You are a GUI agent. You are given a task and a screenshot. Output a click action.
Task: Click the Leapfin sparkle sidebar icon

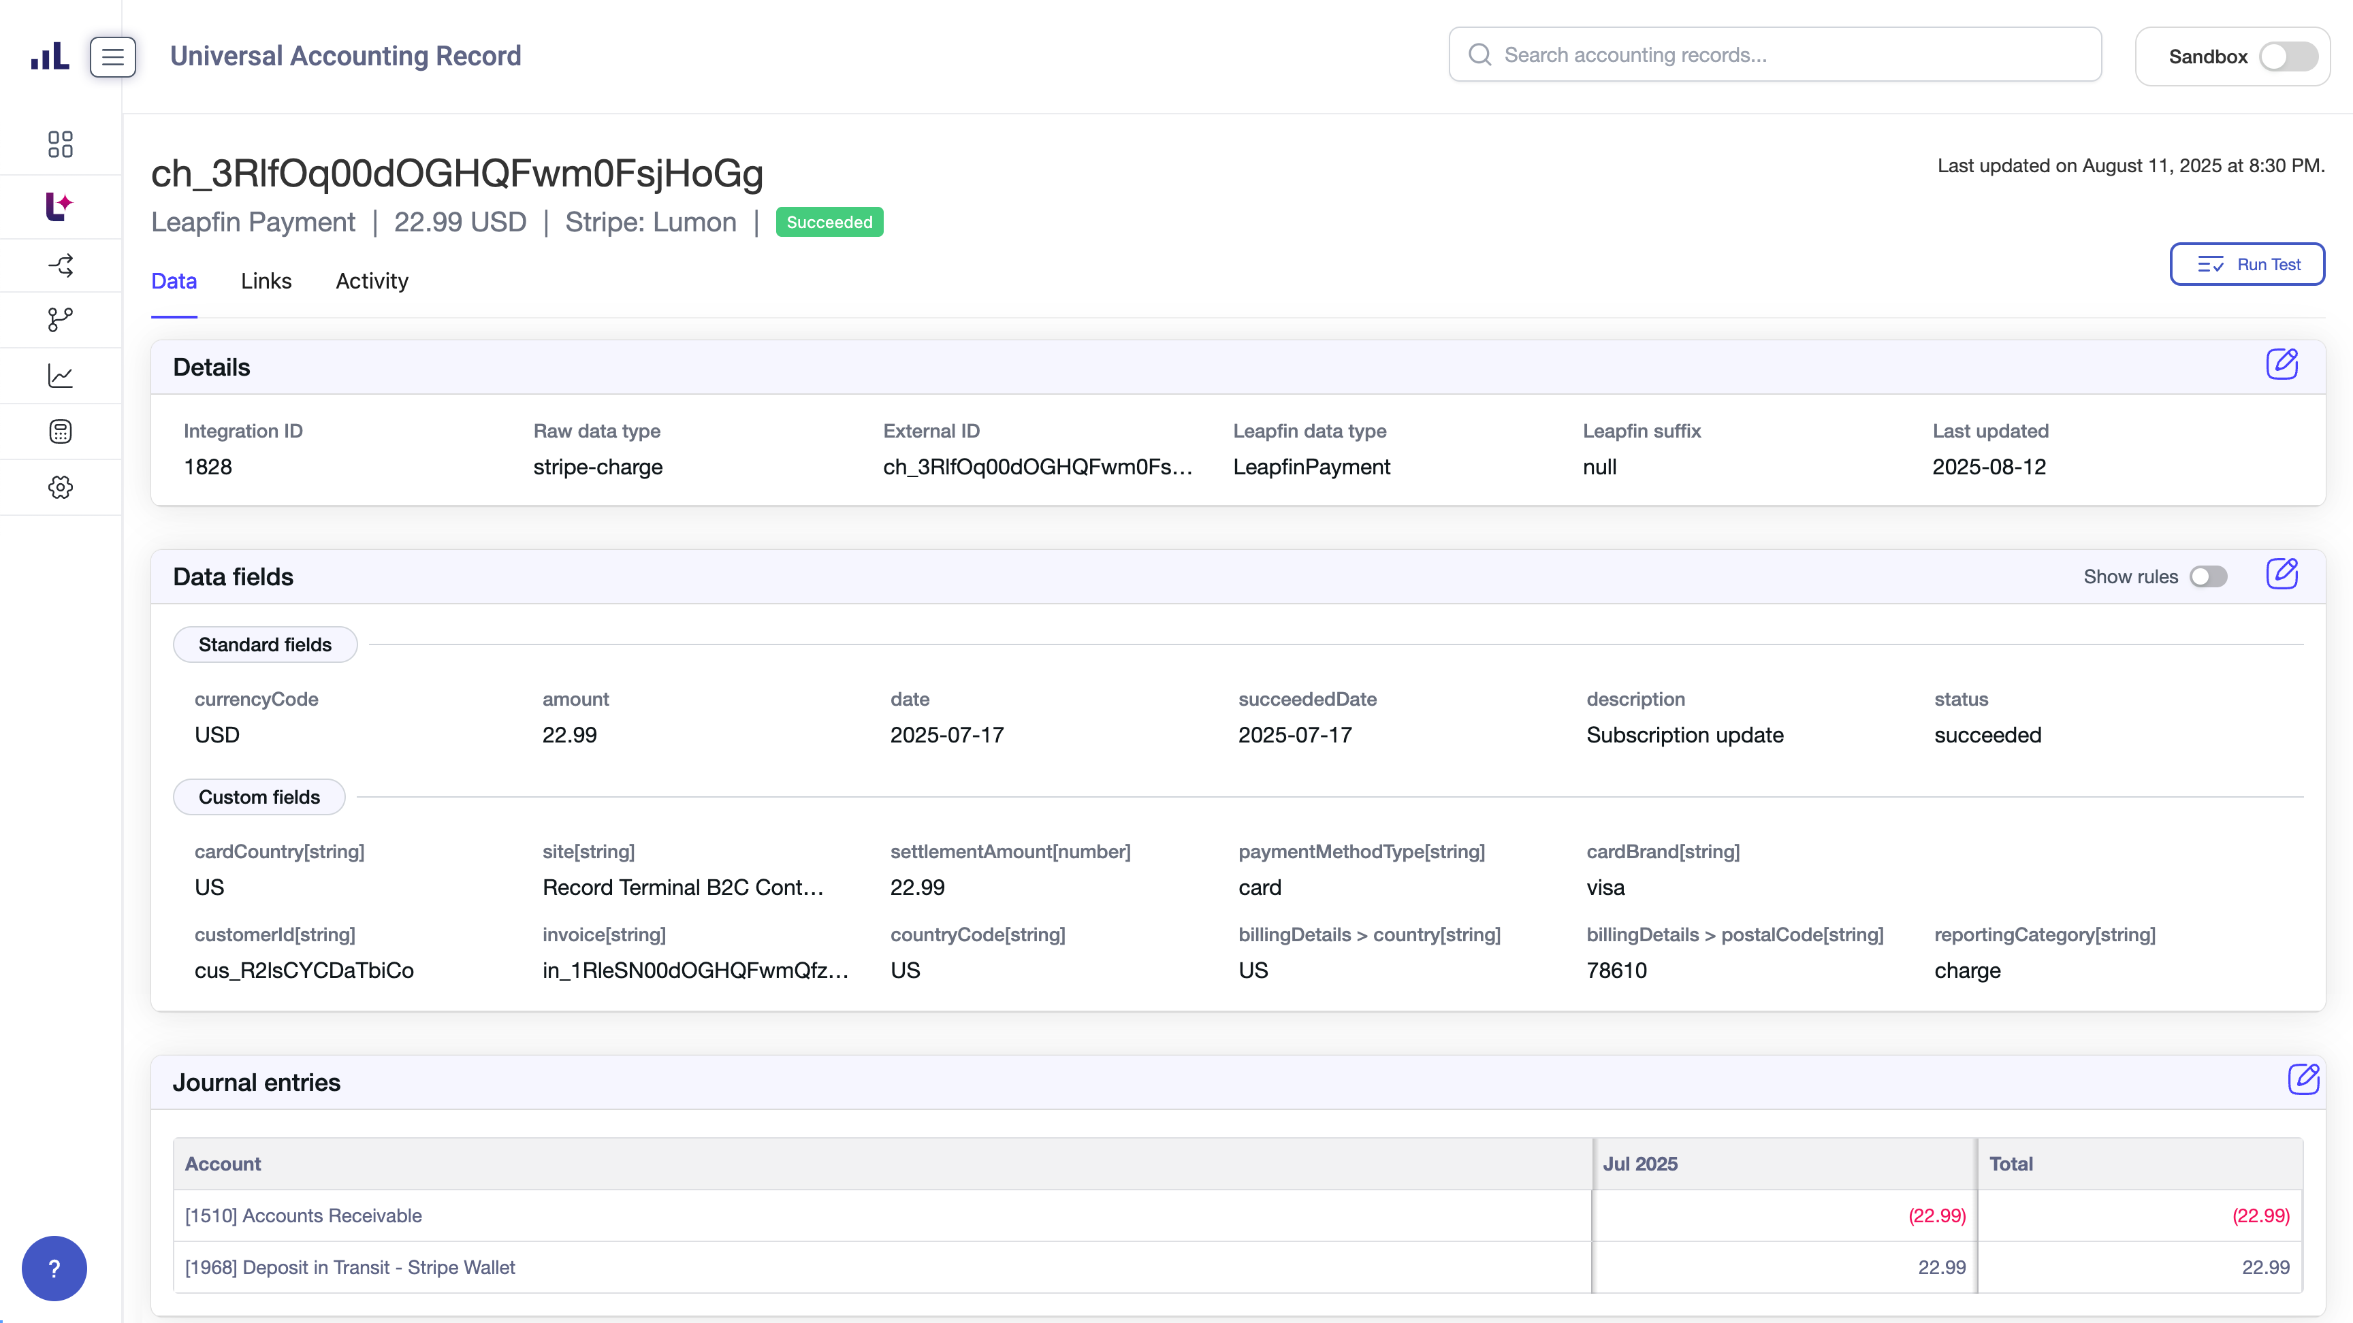click(61, 206)
